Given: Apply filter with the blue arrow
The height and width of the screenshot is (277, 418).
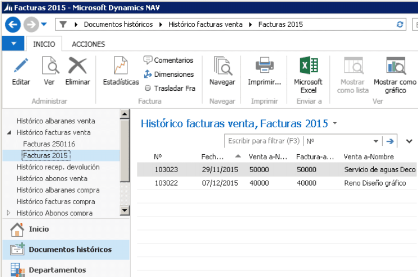Looking at the screenshot, I should coord(390,141).
